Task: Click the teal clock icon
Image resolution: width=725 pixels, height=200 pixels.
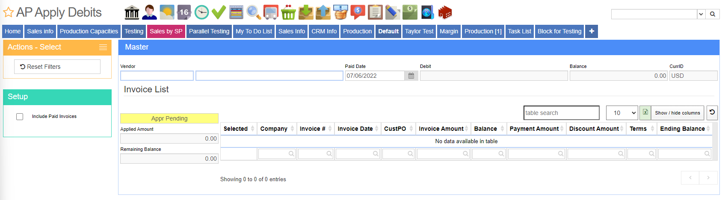Action: [x=201, y=12]
